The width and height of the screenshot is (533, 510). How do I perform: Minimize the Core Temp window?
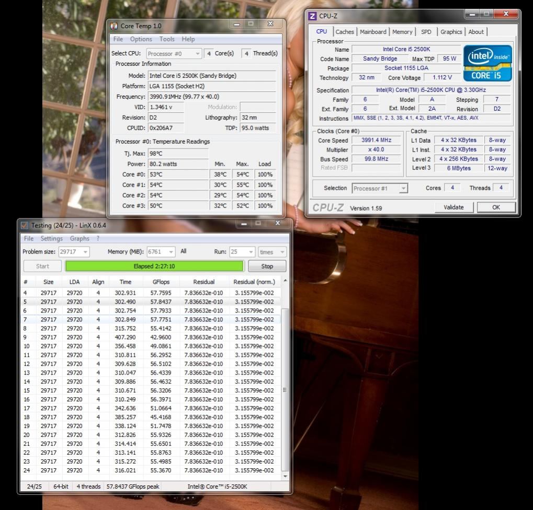coord(237,24)
